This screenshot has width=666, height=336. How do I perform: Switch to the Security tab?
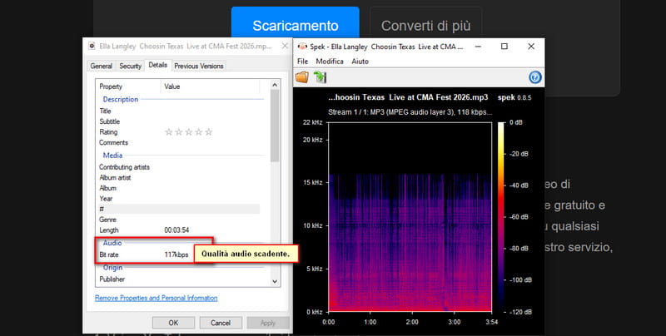pos(130,66)
